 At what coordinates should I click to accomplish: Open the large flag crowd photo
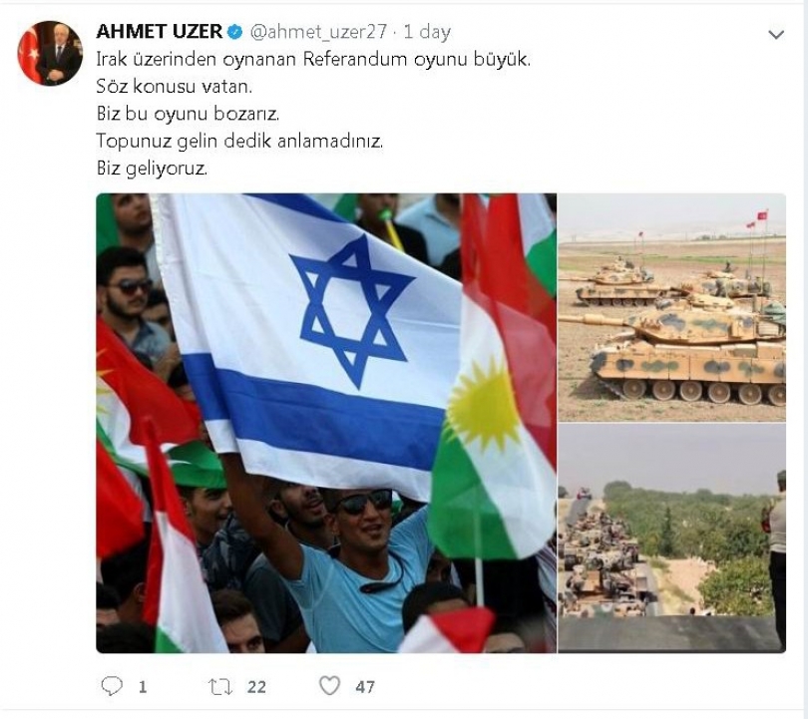[x=326, y=423]
